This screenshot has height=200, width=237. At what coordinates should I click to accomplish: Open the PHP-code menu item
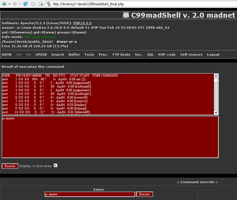[x=167, y=55]
